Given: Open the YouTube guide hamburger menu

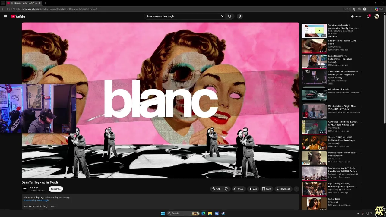Looking at the screenshot, I should (5, 17).
